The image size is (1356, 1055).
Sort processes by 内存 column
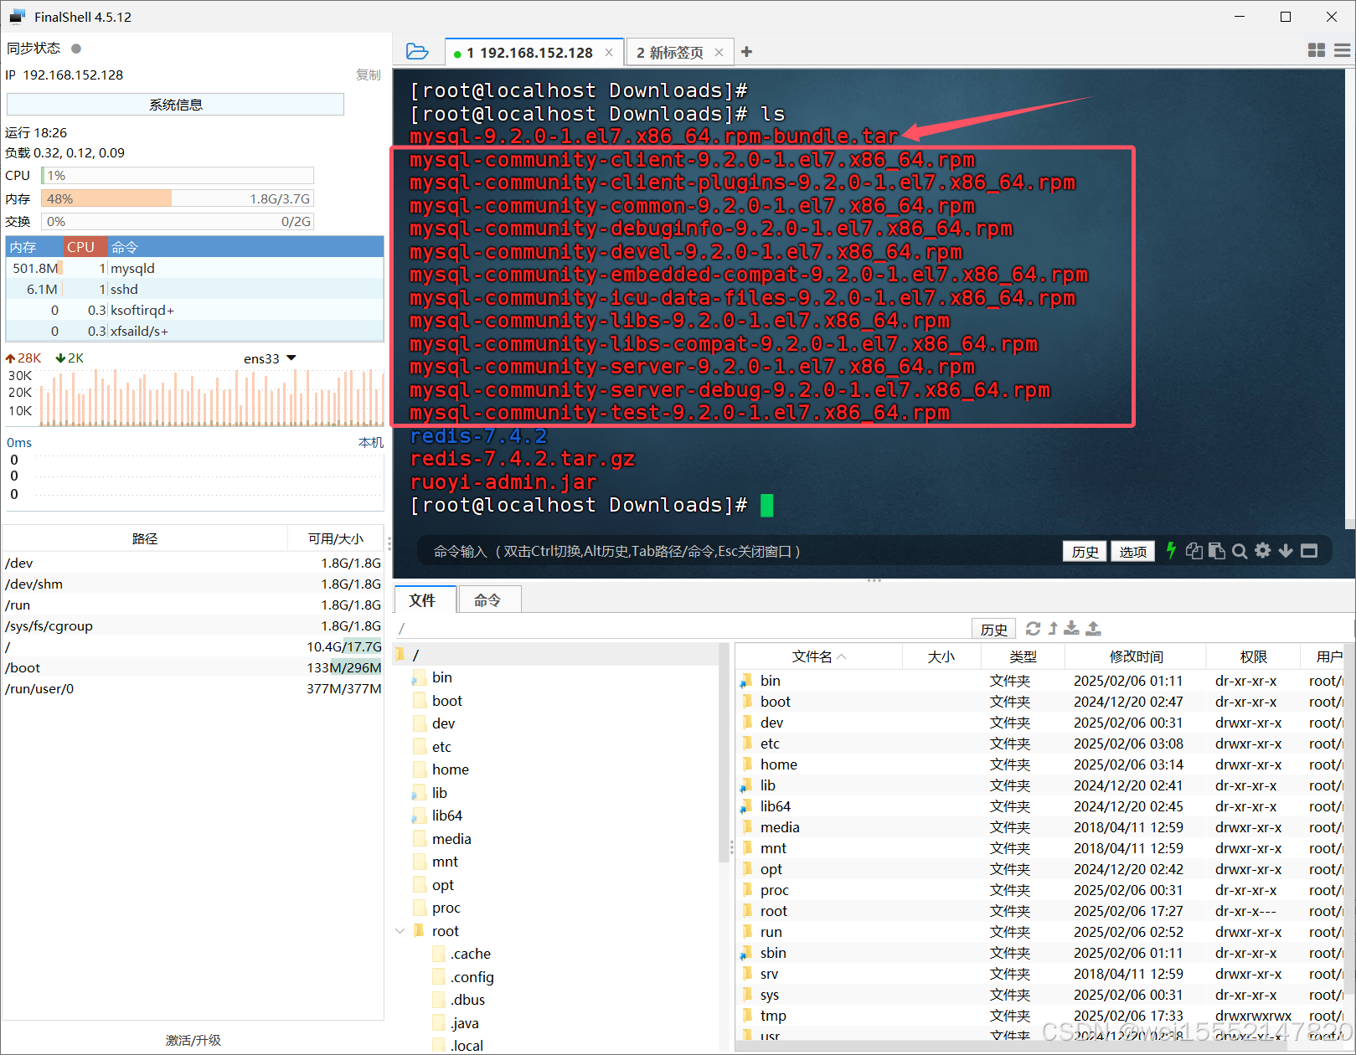click(34, 247)
